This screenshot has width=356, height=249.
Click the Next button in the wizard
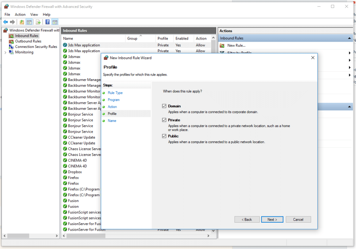tap(272, 219)
